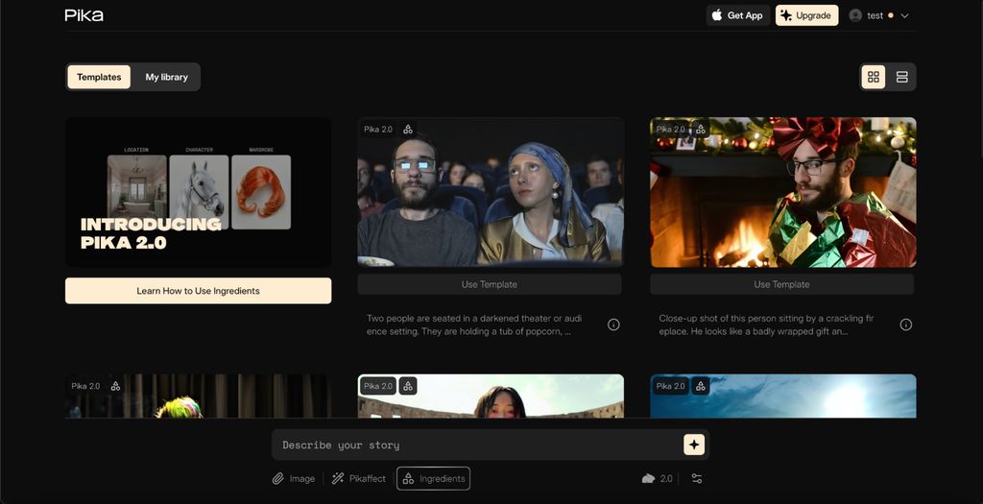Click the Get App button

click(737, 15)
